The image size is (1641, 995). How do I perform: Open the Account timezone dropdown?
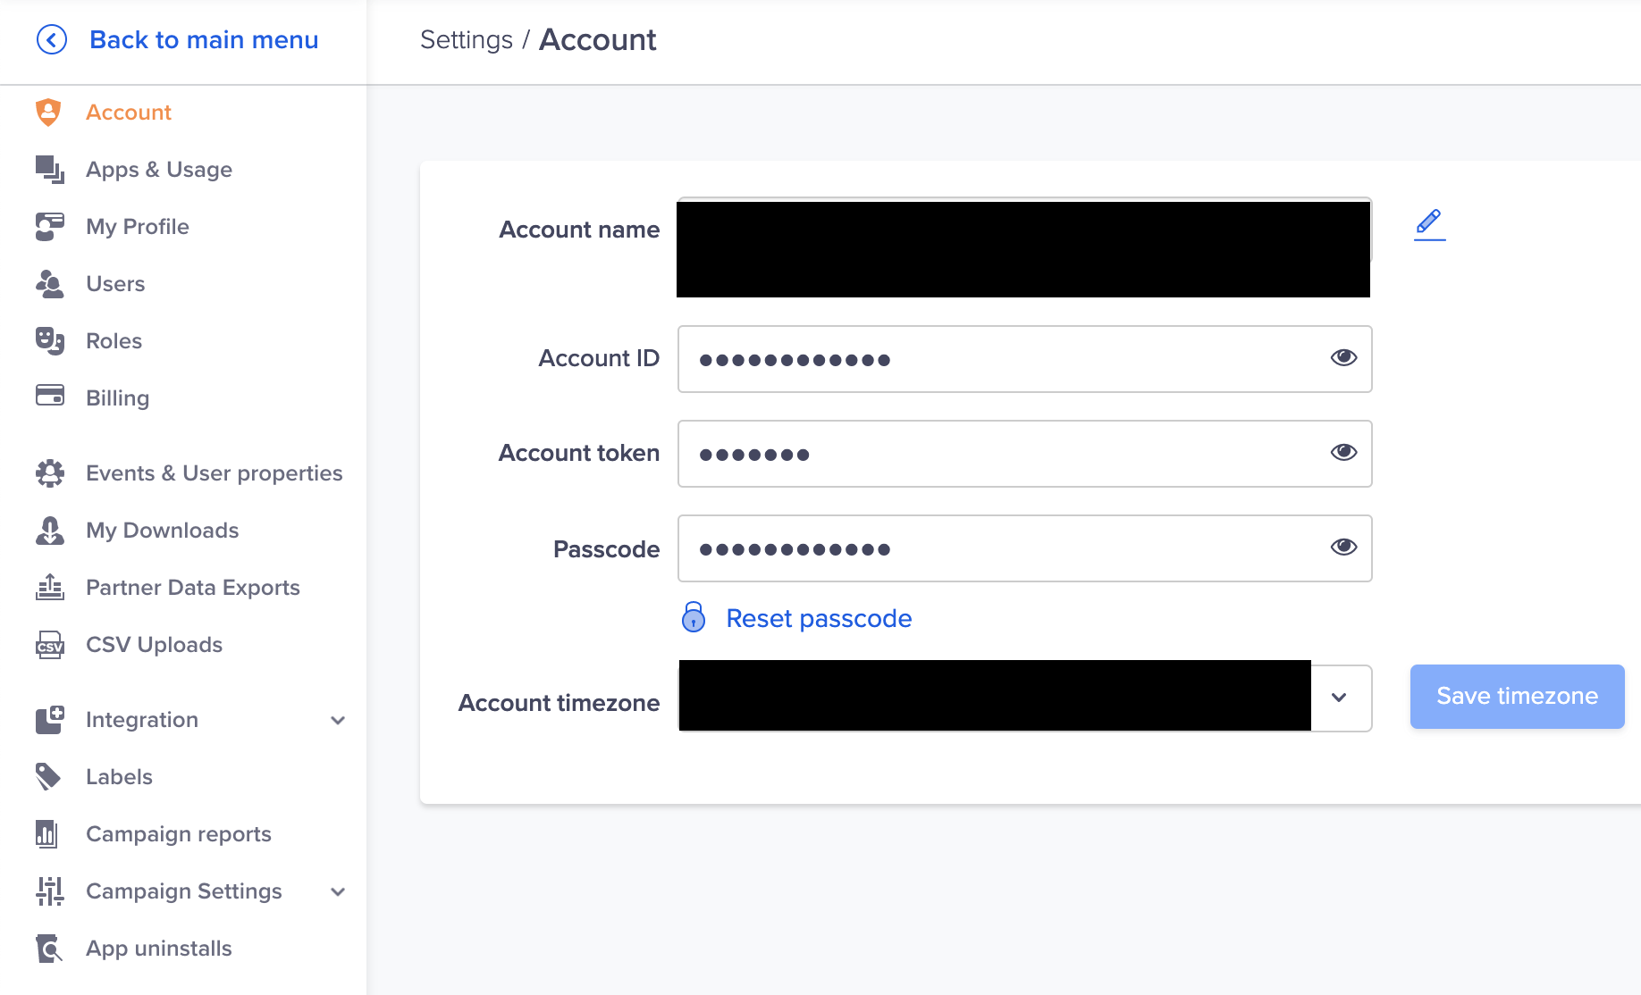(x=1339, y=698)
